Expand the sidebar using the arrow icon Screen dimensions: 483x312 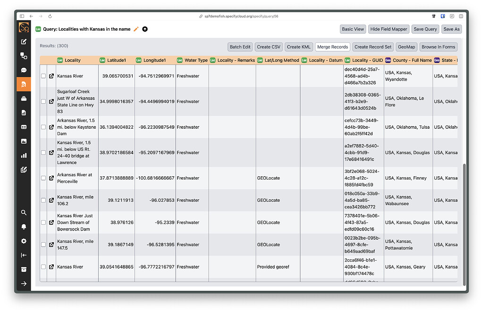(24, 283)
